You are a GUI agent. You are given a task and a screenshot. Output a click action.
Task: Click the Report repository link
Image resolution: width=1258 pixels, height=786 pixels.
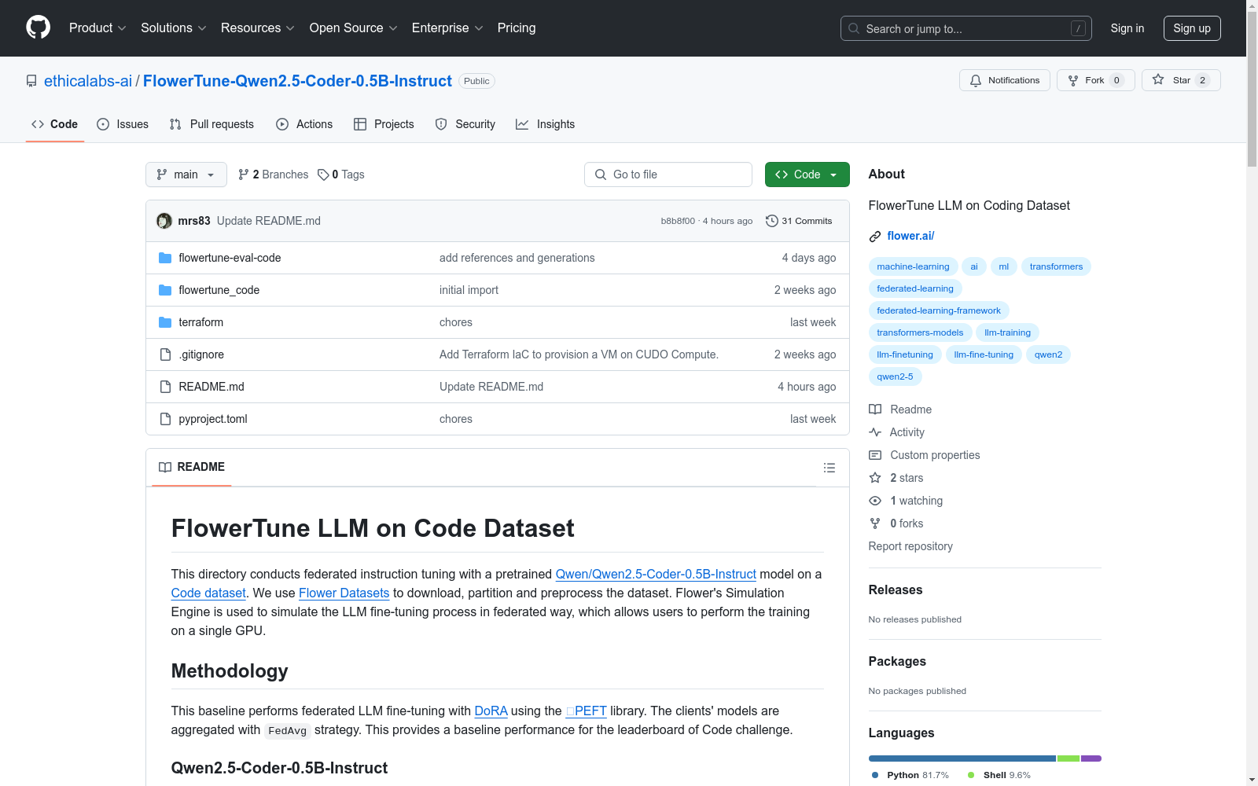(910, 546)
